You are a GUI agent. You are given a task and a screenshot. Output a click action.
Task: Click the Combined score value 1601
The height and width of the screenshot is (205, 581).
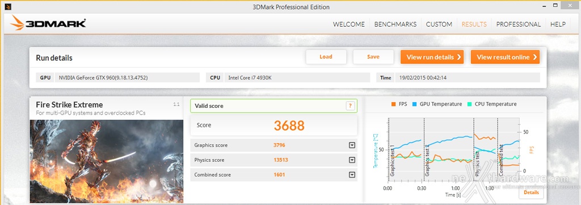(x=279, y=175)
